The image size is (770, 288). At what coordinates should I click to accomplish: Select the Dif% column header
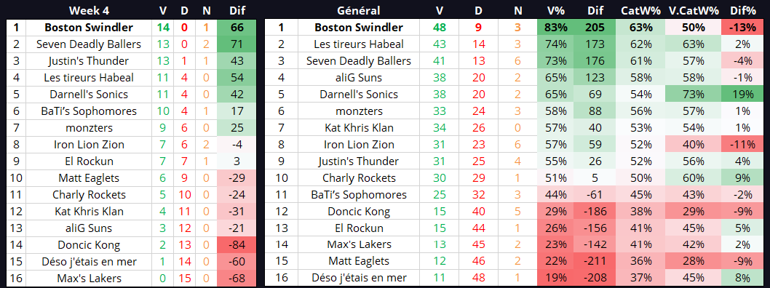(742, 10)
